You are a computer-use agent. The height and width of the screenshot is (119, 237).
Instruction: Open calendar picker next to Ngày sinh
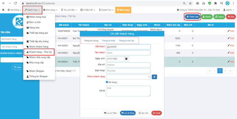click(126, 59)
